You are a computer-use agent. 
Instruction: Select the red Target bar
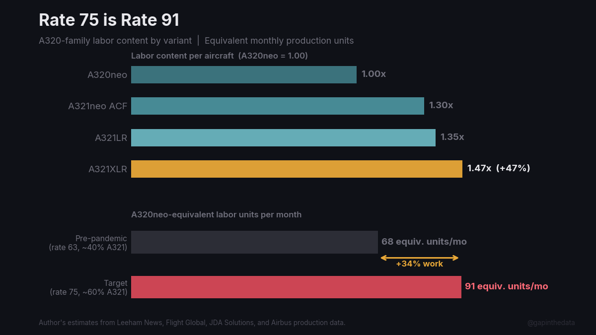296,287
